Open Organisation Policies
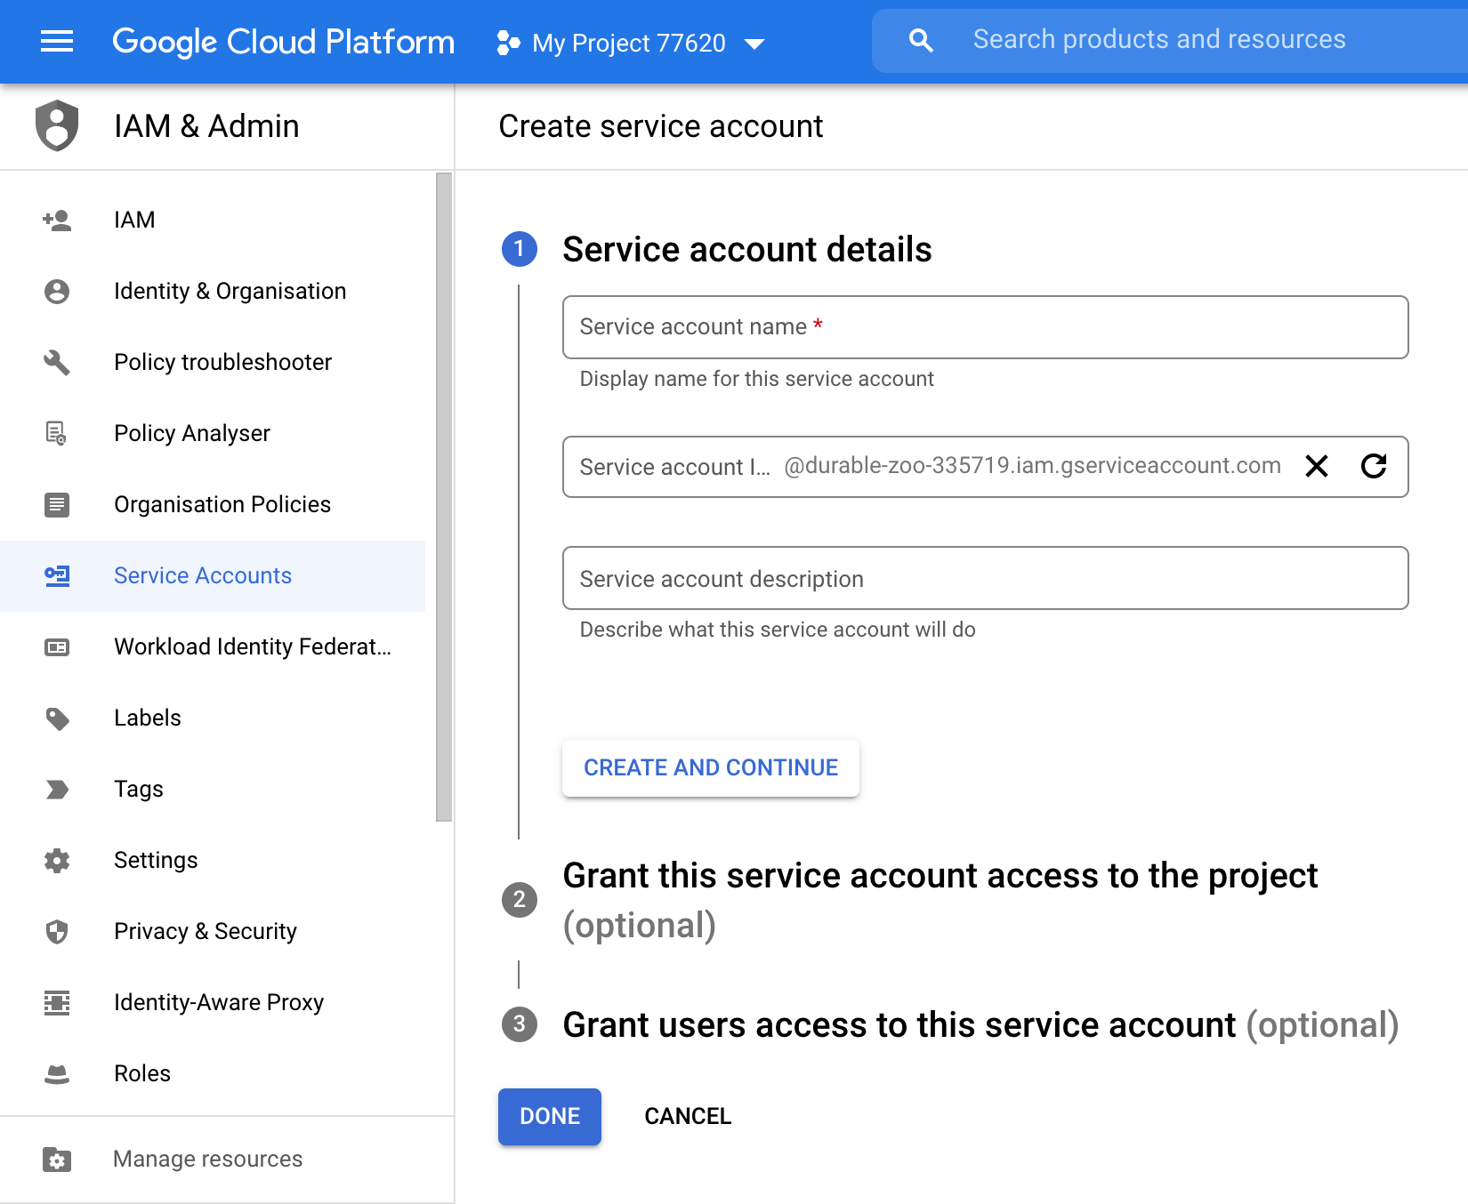The width and height of the screenshot is (1468, 1204). pyautogui.click(x=213, y=504)
